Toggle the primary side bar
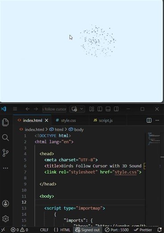The height and width of the screenshot is (233, 164). 100,109
